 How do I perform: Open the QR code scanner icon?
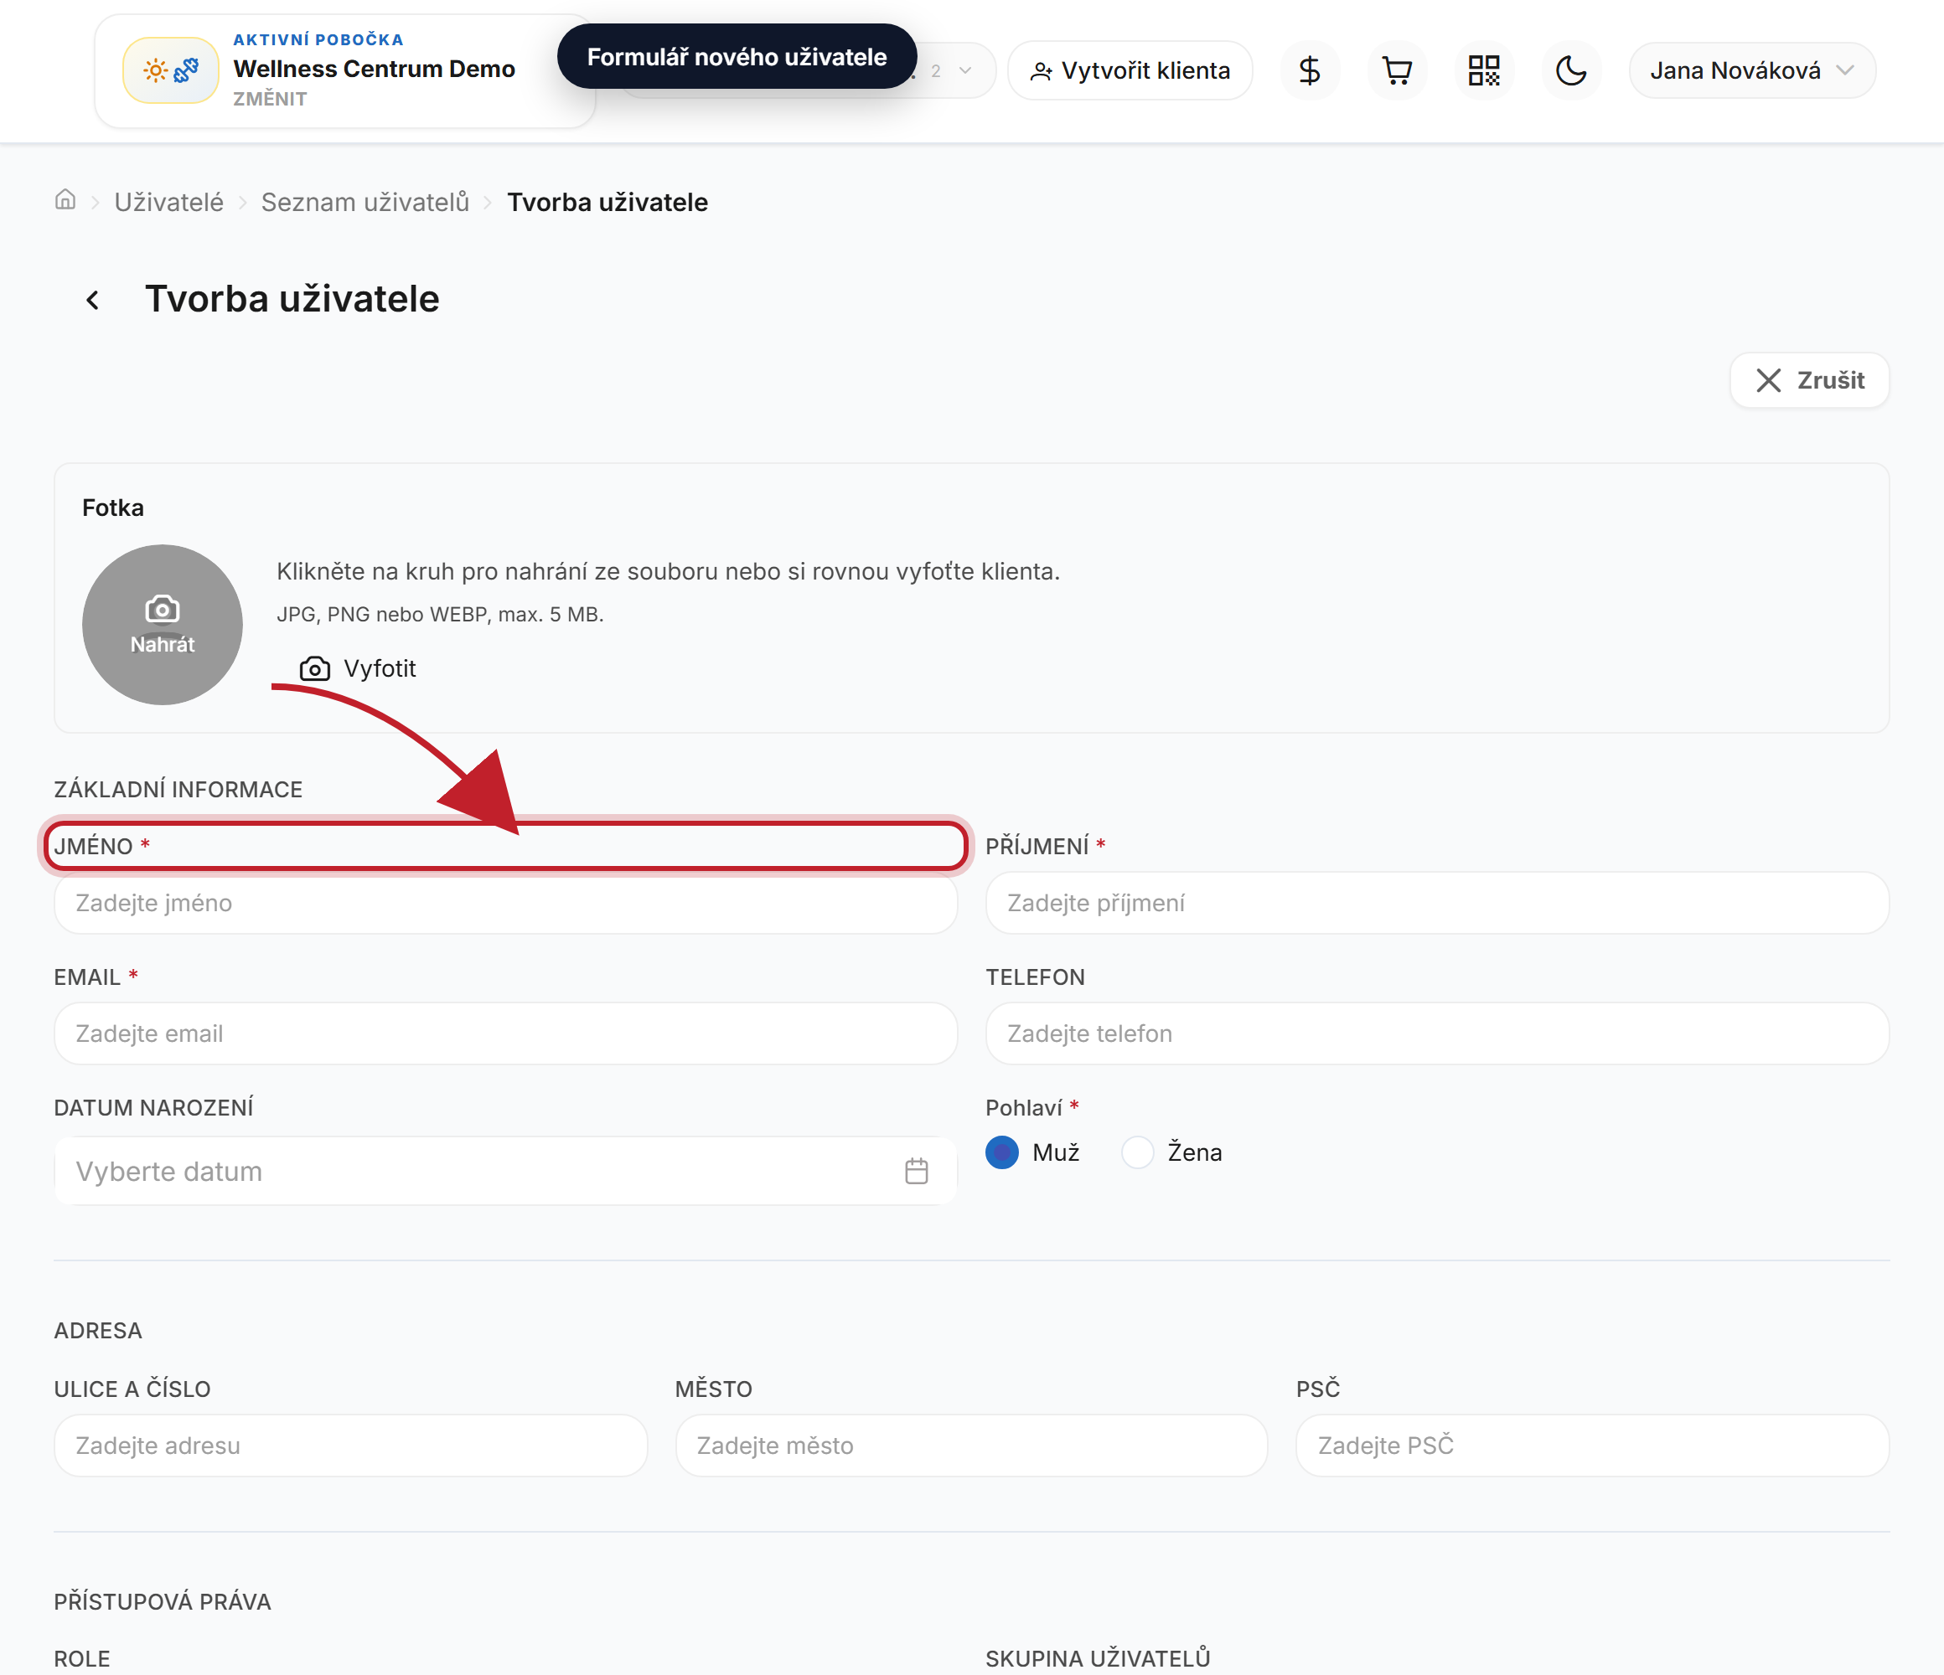click(1483, 70)
